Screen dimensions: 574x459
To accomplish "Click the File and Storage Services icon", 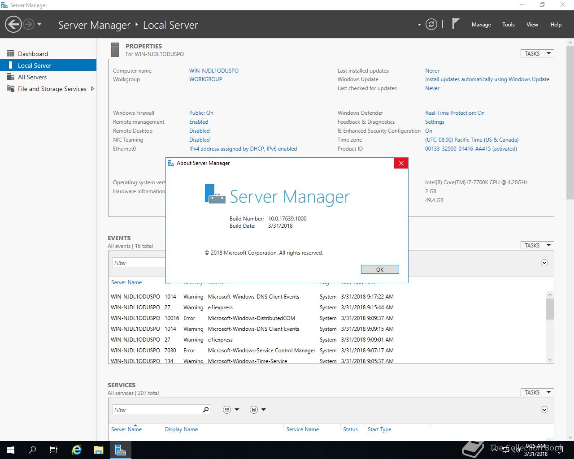I will 11,88.
